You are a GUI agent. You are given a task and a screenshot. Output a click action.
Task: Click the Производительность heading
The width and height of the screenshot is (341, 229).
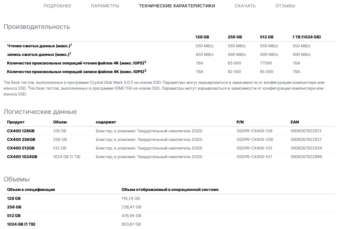[37, 26]
